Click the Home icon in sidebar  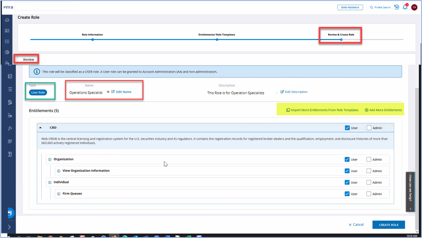click(x=7, y=20)
